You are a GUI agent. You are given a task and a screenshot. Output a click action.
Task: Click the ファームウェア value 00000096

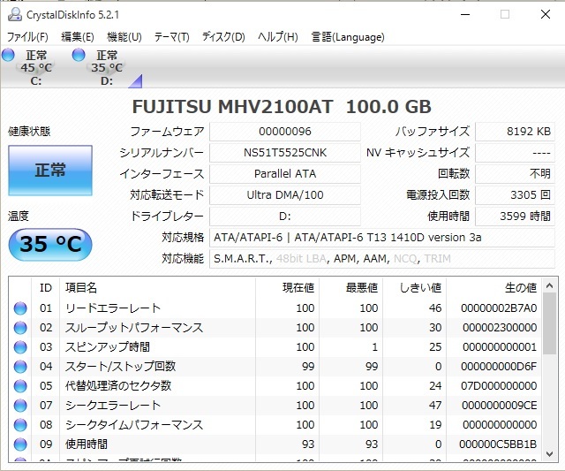coord(284,132)
